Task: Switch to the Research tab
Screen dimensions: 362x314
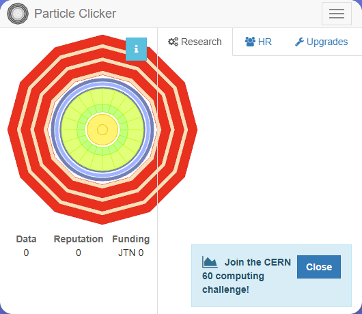Action: pos(195,42)
